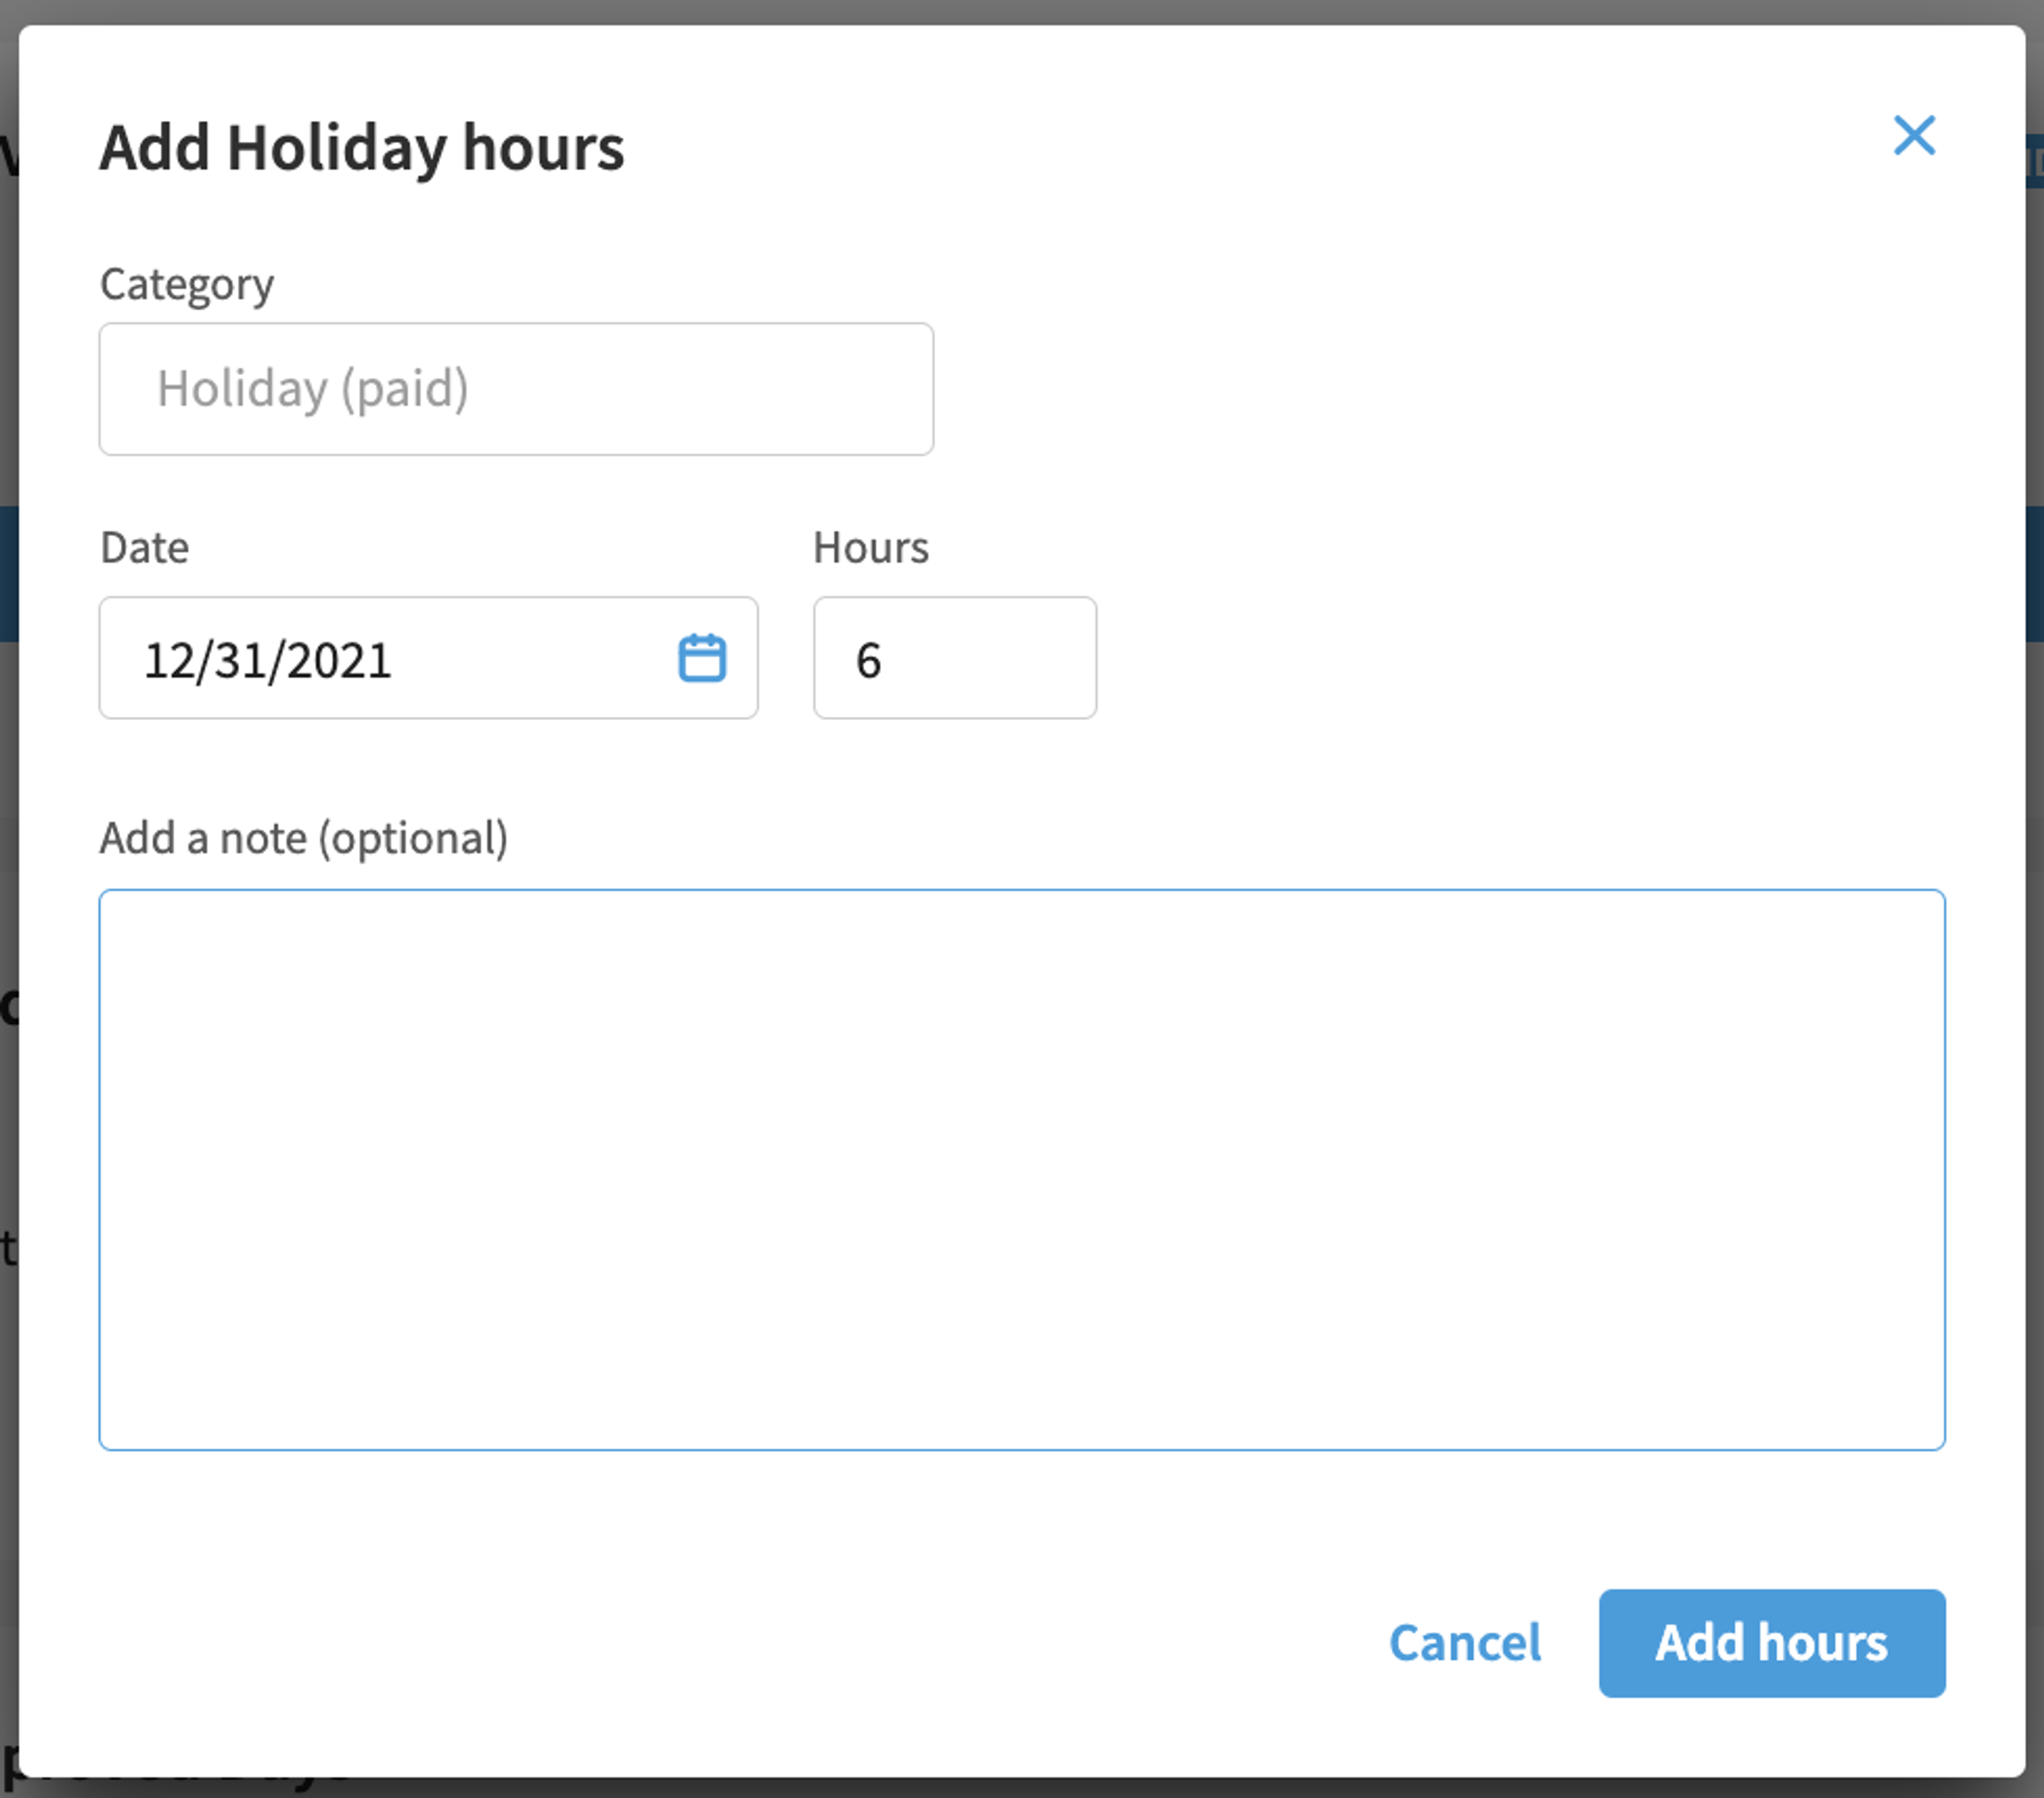This screenshot has width=2044, height=1798.
Task: Choose the Cancel text link
Action: tap(1465, 1643)
